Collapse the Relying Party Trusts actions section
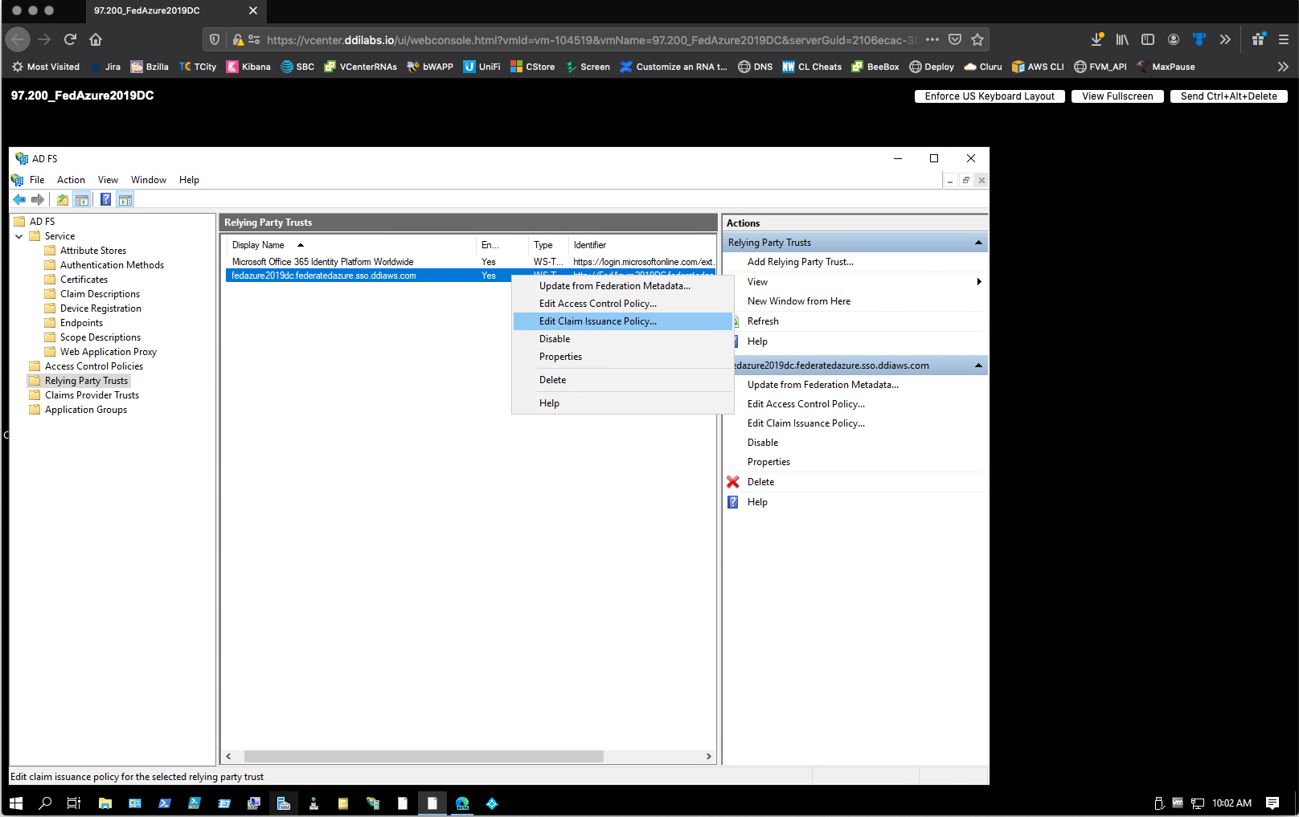1299x817 pixels. (978, 243)
